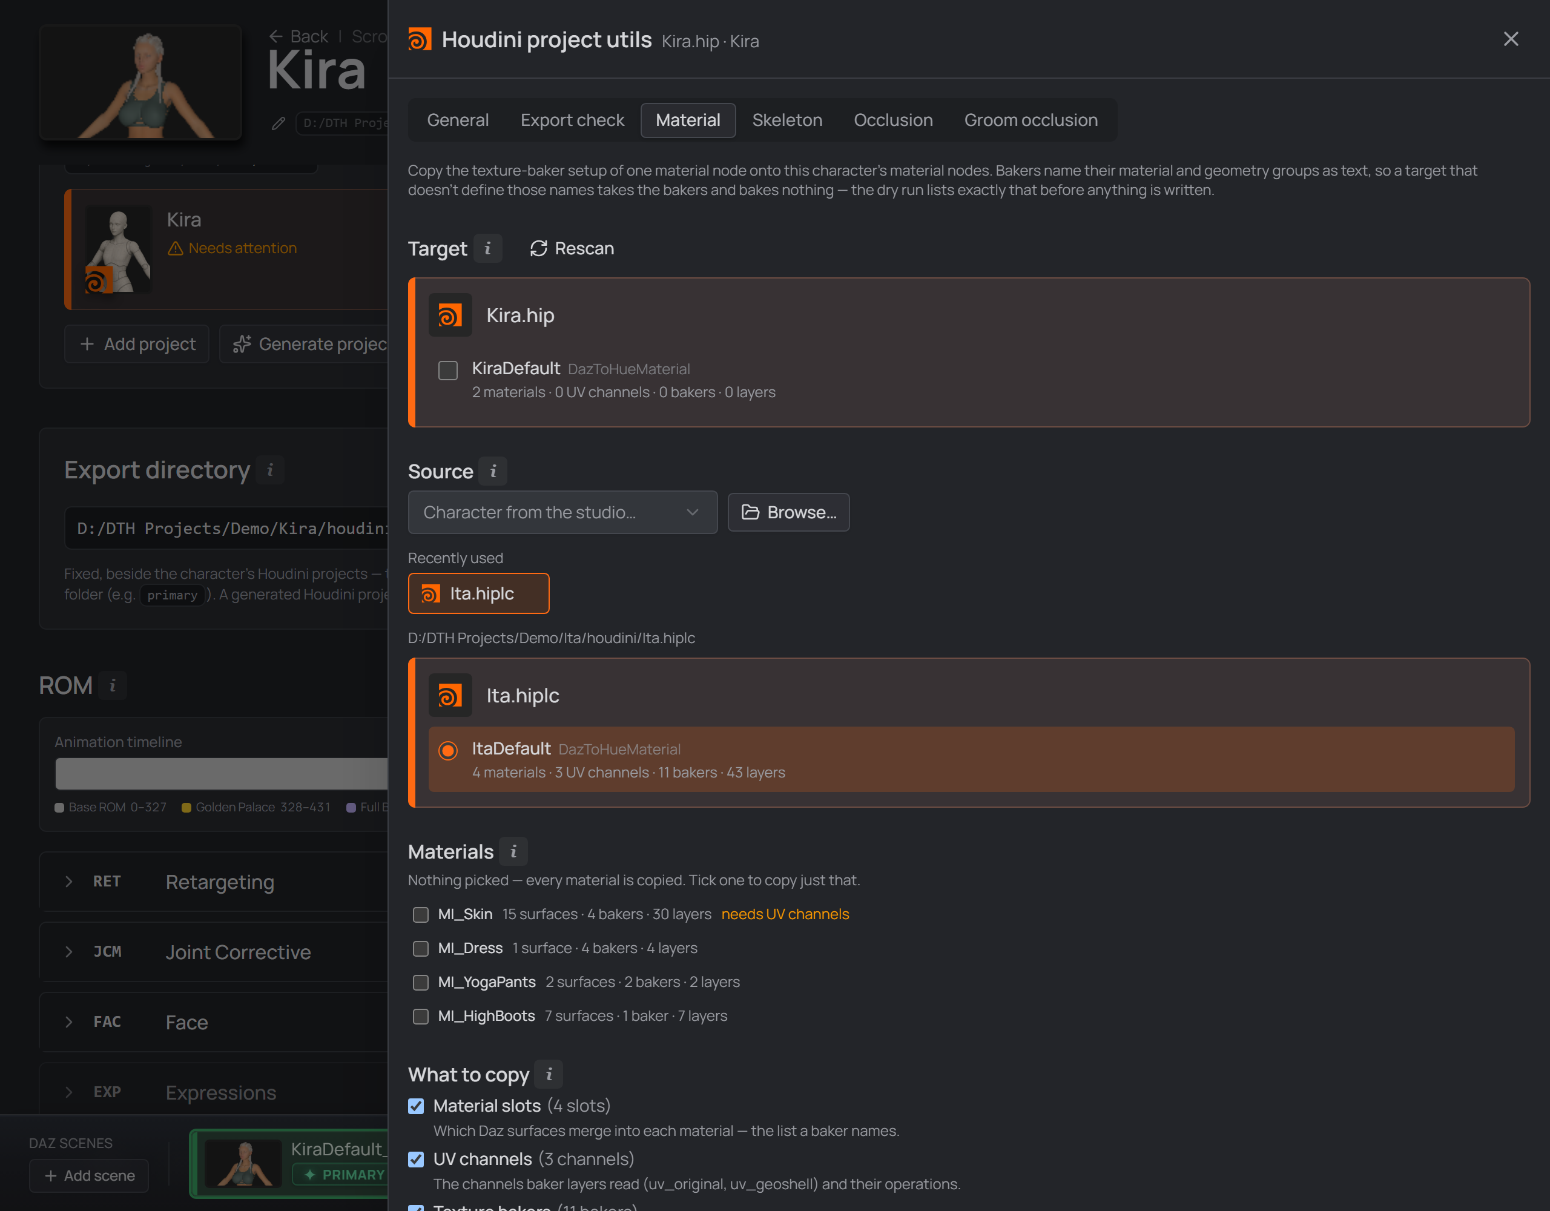Click the Ita.hiplc Houdini file icon
Screen dimensions: 1550x1211
450,695
